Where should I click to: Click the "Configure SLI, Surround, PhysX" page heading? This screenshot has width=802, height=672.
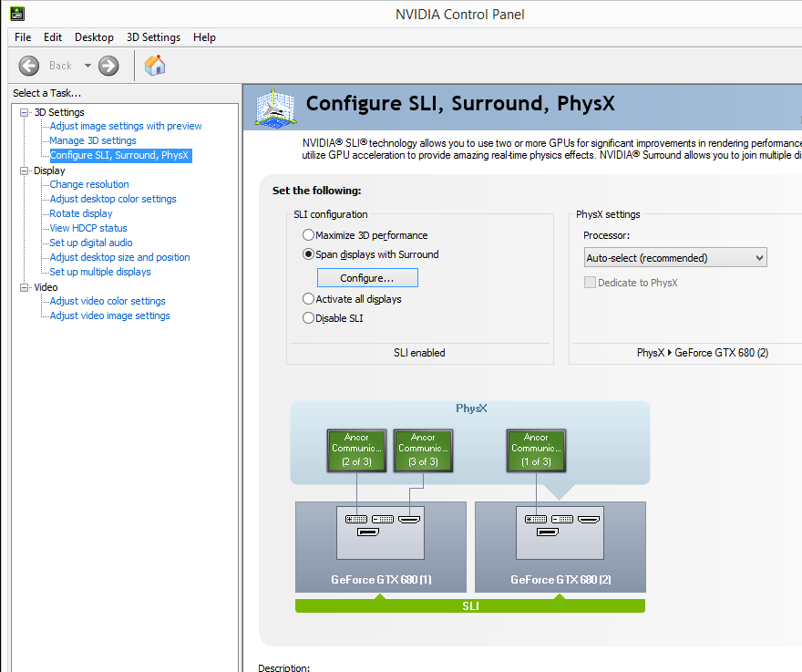[x=460, y=103]
